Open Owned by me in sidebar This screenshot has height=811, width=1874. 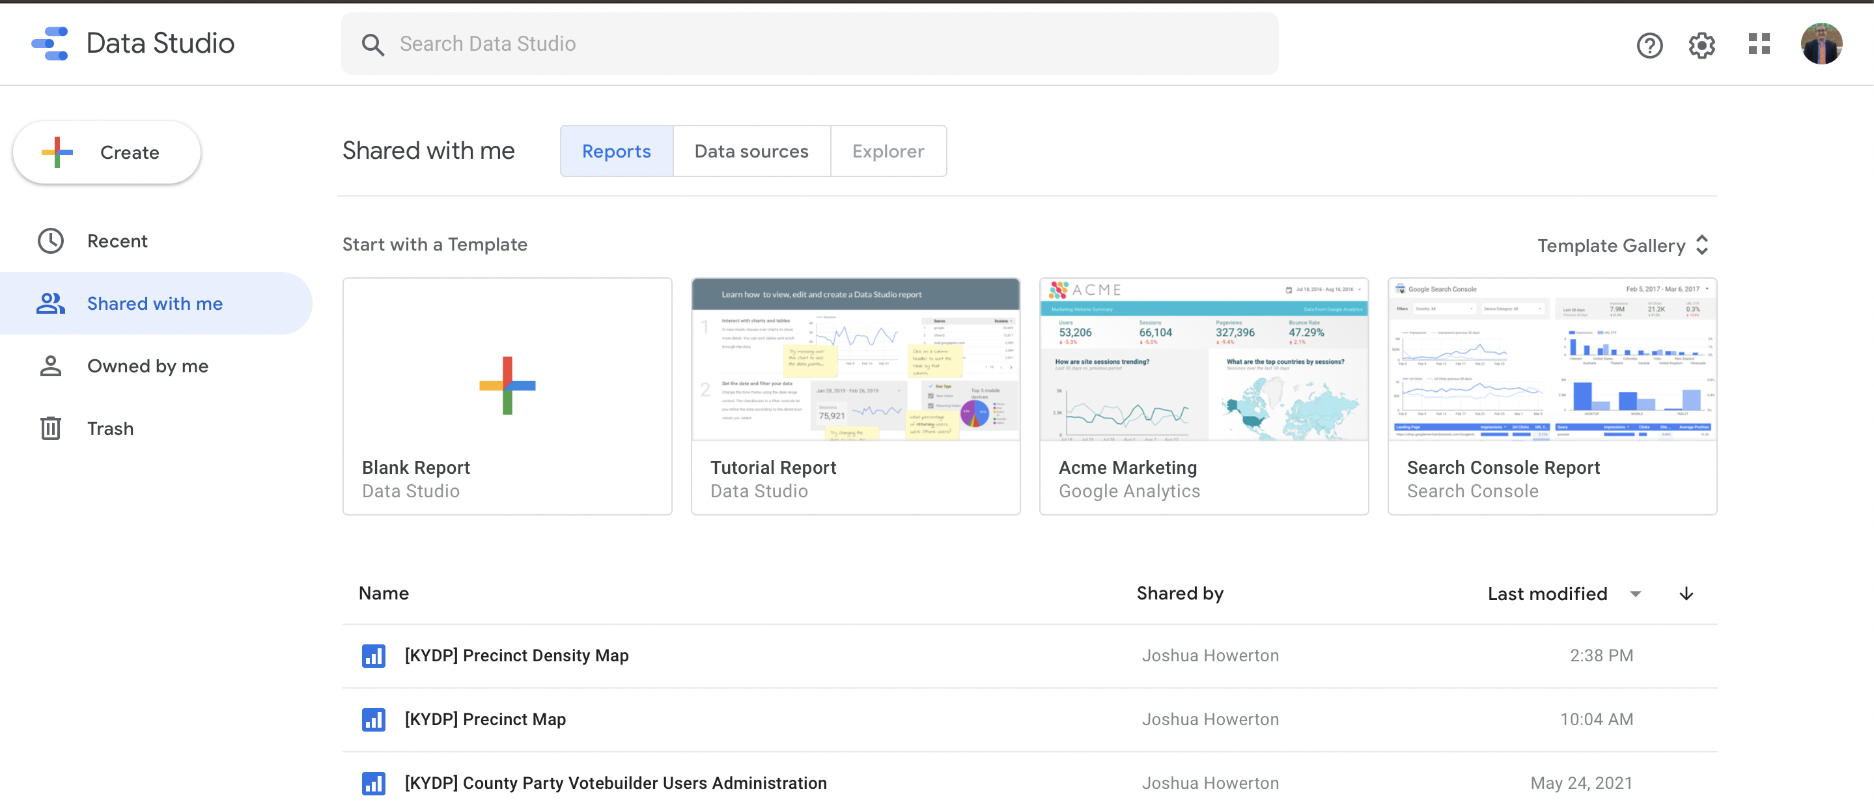147,366
